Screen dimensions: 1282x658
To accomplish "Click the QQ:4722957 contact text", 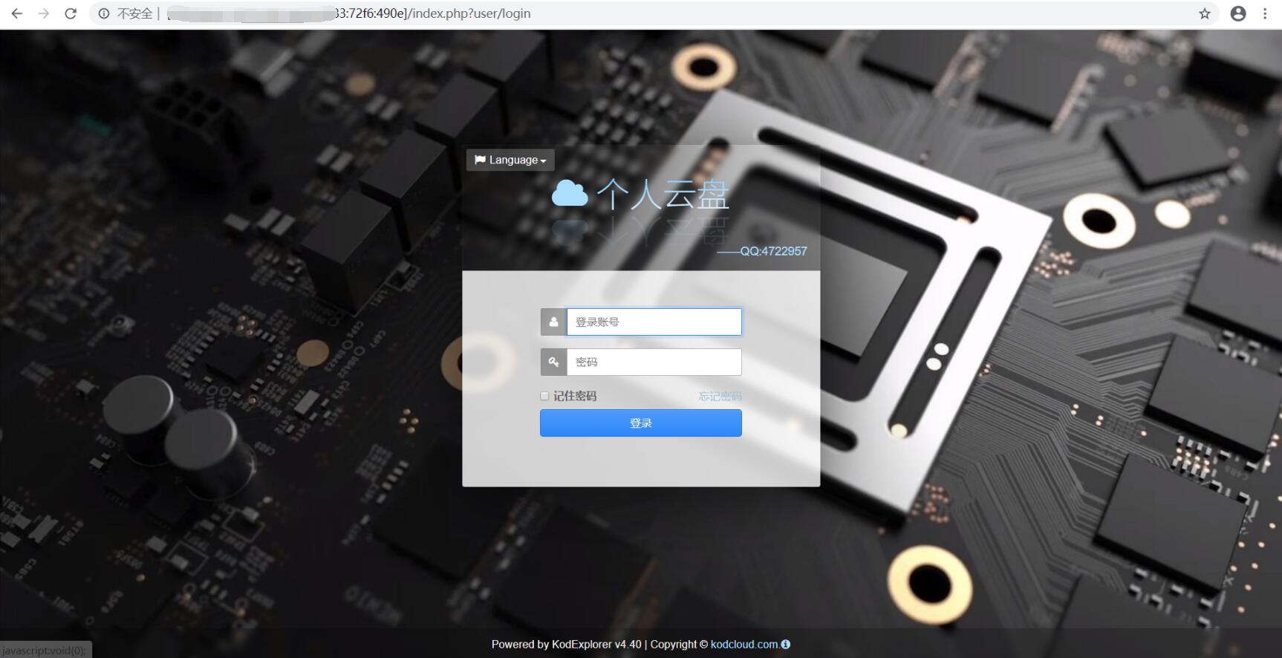I will (x=772, y=252).
